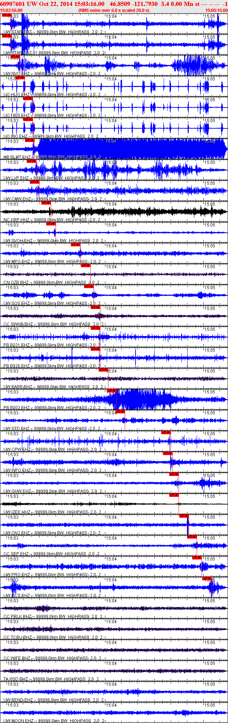This screenshot has width=228, height=723.
Task: Click the red pick marker on the UW STD trace
Action: point(120,412)
